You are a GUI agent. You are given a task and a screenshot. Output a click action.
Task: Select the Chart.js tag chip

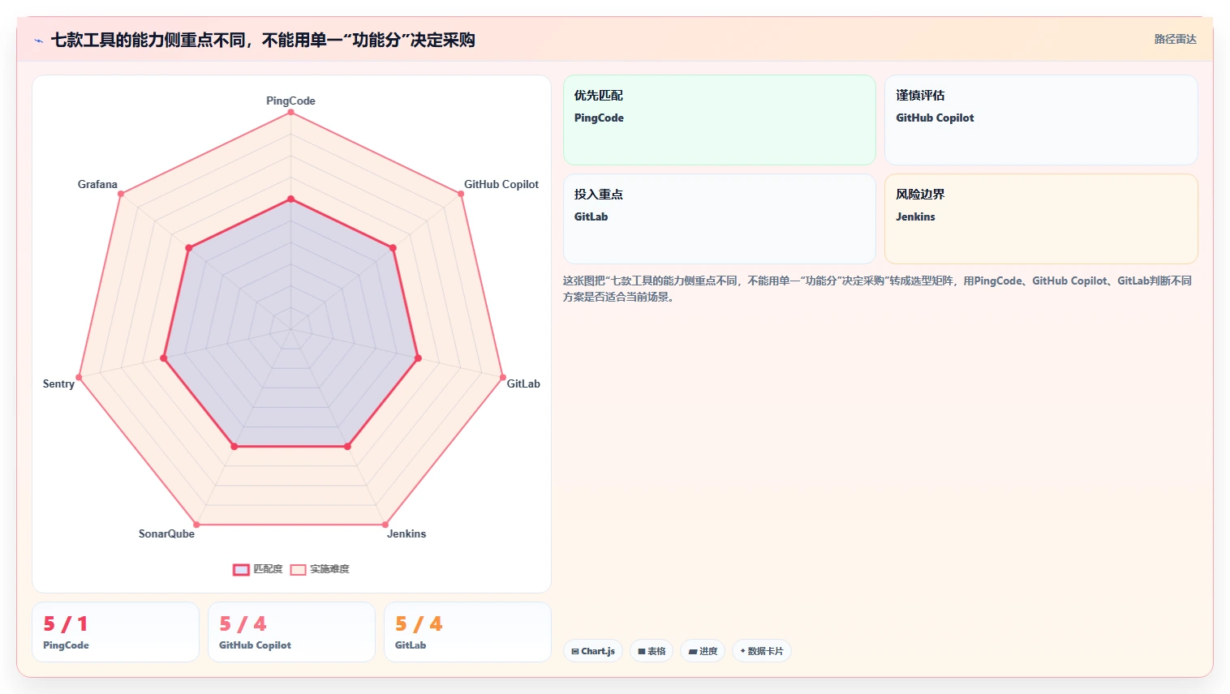pos(593,651)
